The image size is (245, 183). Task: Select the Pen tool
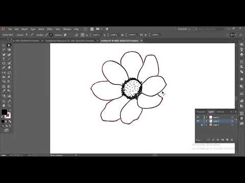pyautogui.click(x=4, y=55)
